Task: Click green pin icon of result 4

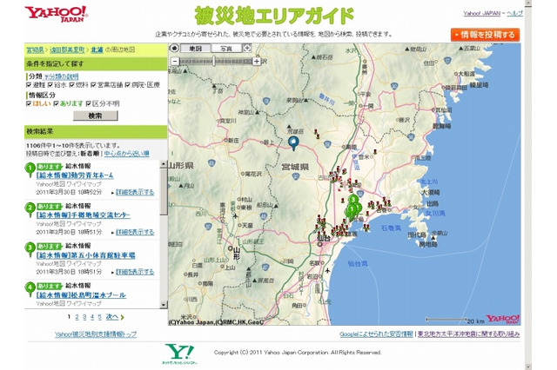Action: click(x=30, y=289)
